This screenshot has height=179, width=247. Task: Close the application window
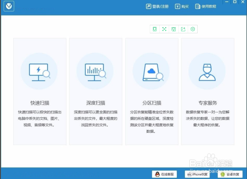[243, 2]
